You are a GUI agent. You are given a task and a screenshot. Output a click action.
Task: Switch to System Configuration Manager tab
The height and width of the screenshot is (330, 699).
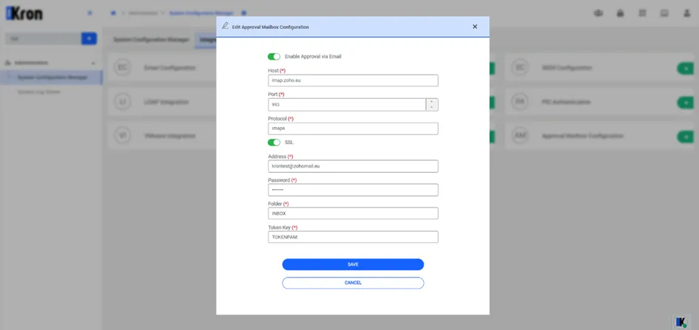pos(151,40)
